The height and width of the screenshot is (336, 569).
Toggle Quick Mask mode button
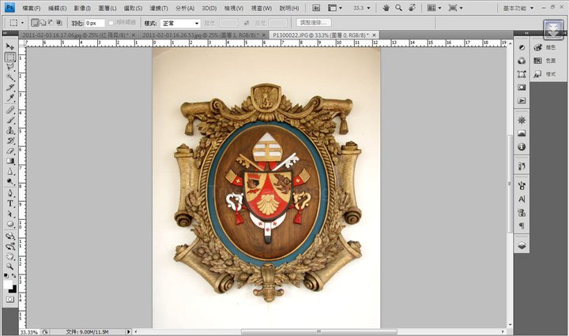(10, 300)
